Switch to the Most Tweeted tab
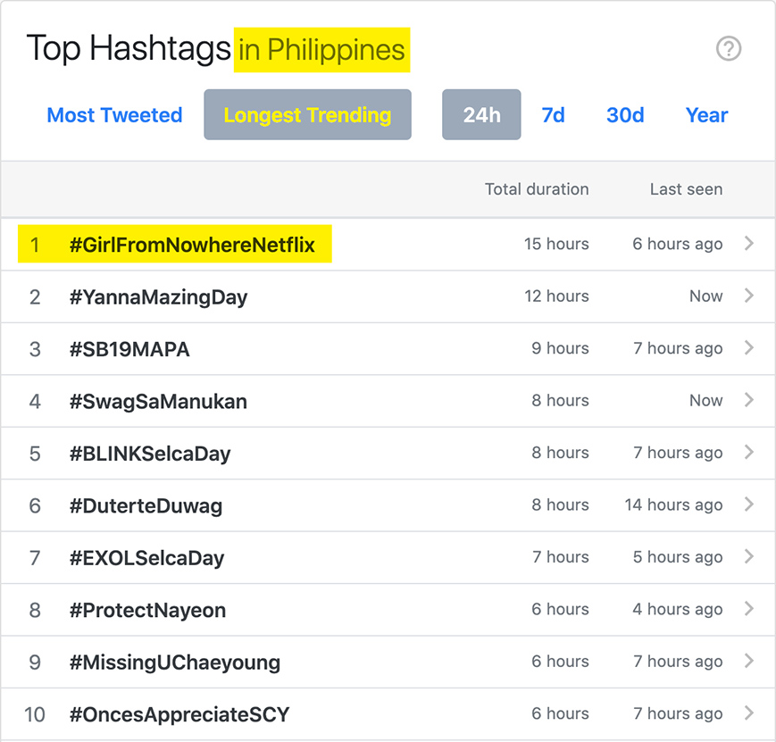 (x=114, y=115)
